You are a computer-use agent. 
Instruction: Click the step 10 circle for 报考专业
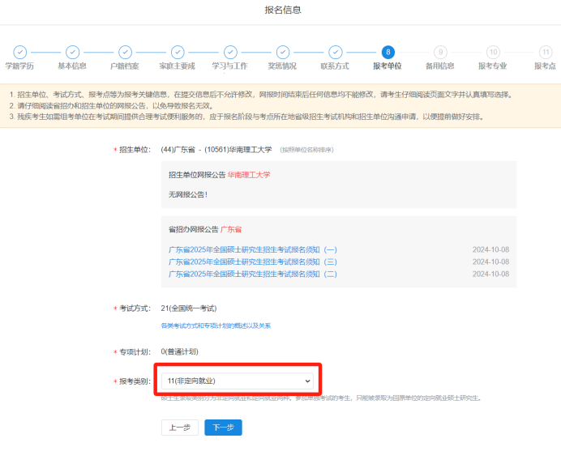point(494,52)
